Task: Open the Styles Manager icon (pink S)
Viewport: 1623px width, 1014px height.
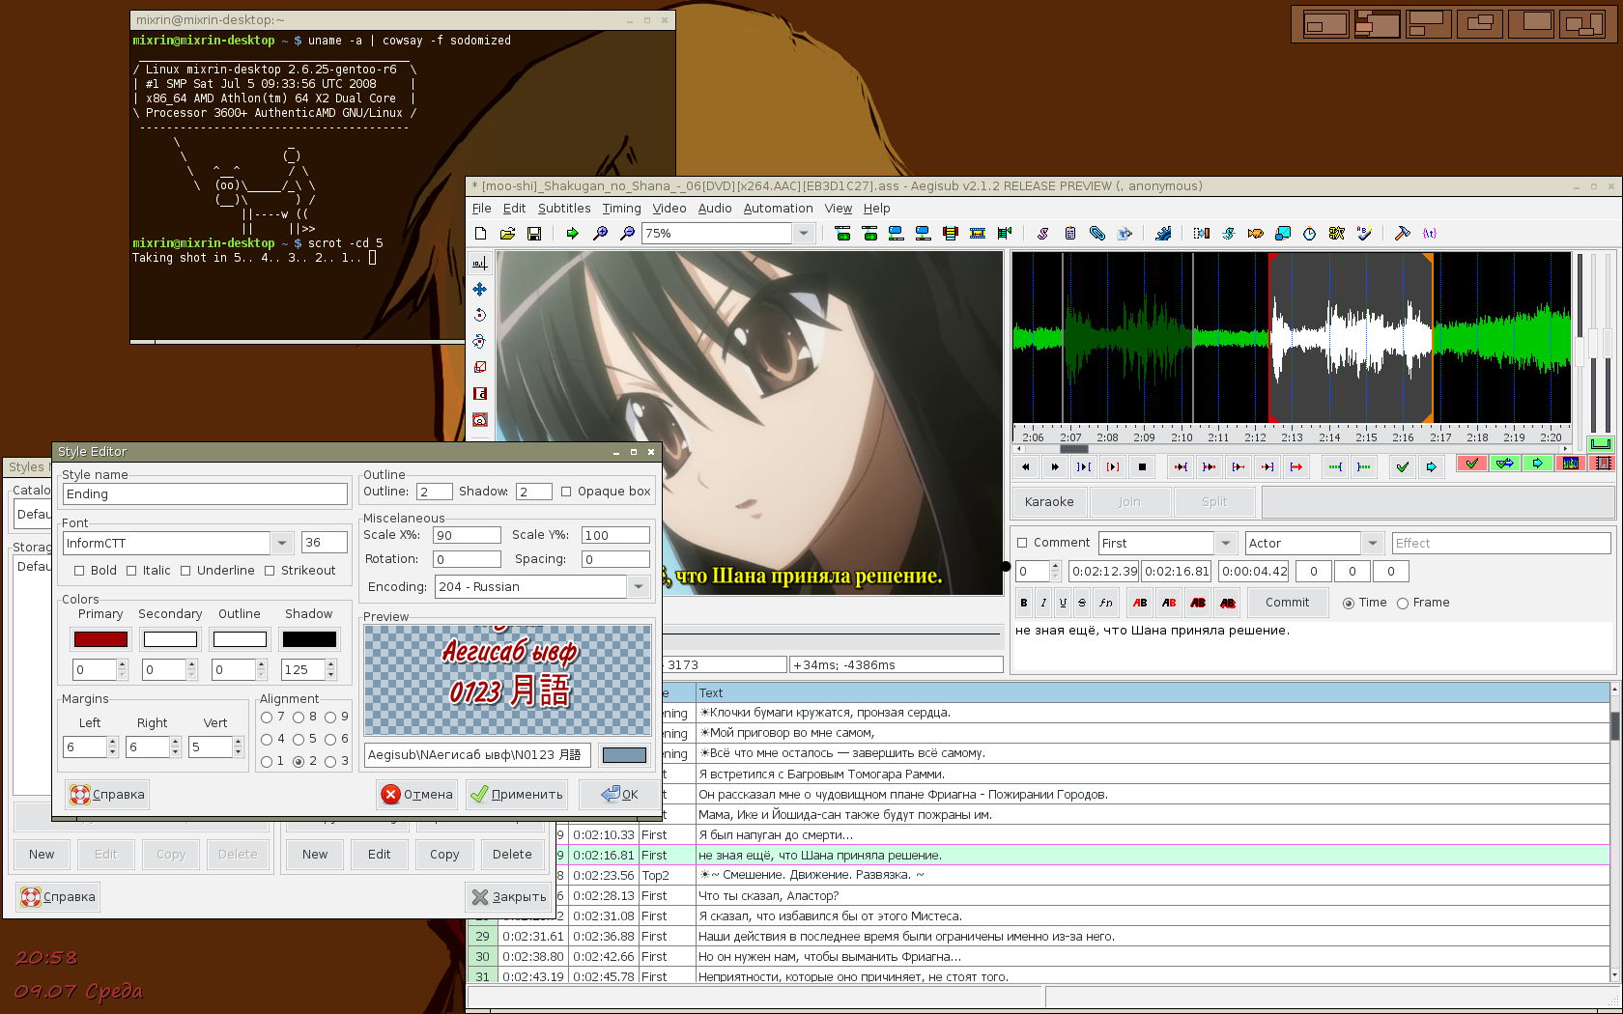Action: (x=1043, y=233)
